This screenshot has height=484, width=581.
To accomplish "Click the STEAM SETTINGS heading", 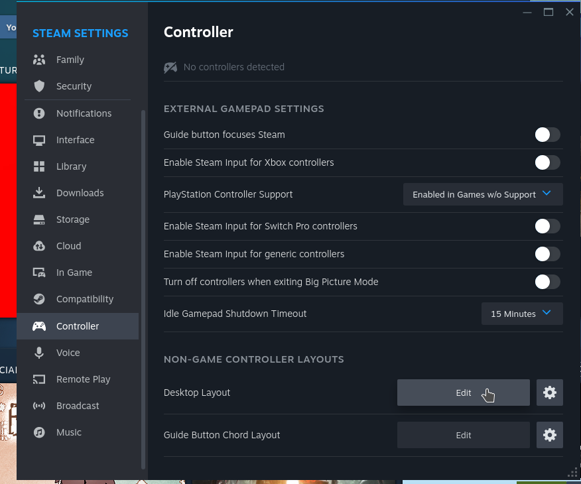I will (80, 33).
